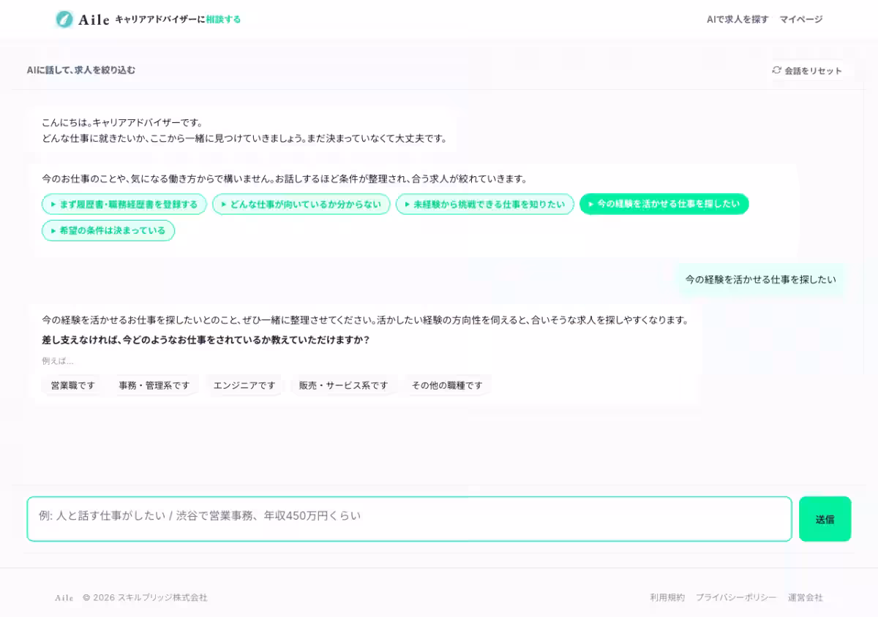Go to マイページ

800,20
